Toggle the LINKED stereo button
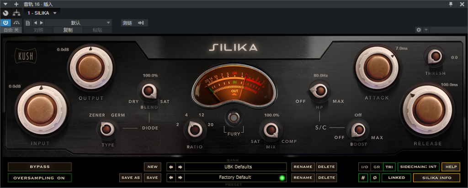The width and height of the screenshot is (468, 188). coord(397,178)
